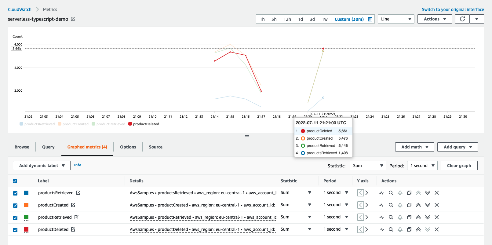Click the red productDeleted color swatch
Viewport: 492px width, 245px height.
[26, 229]
